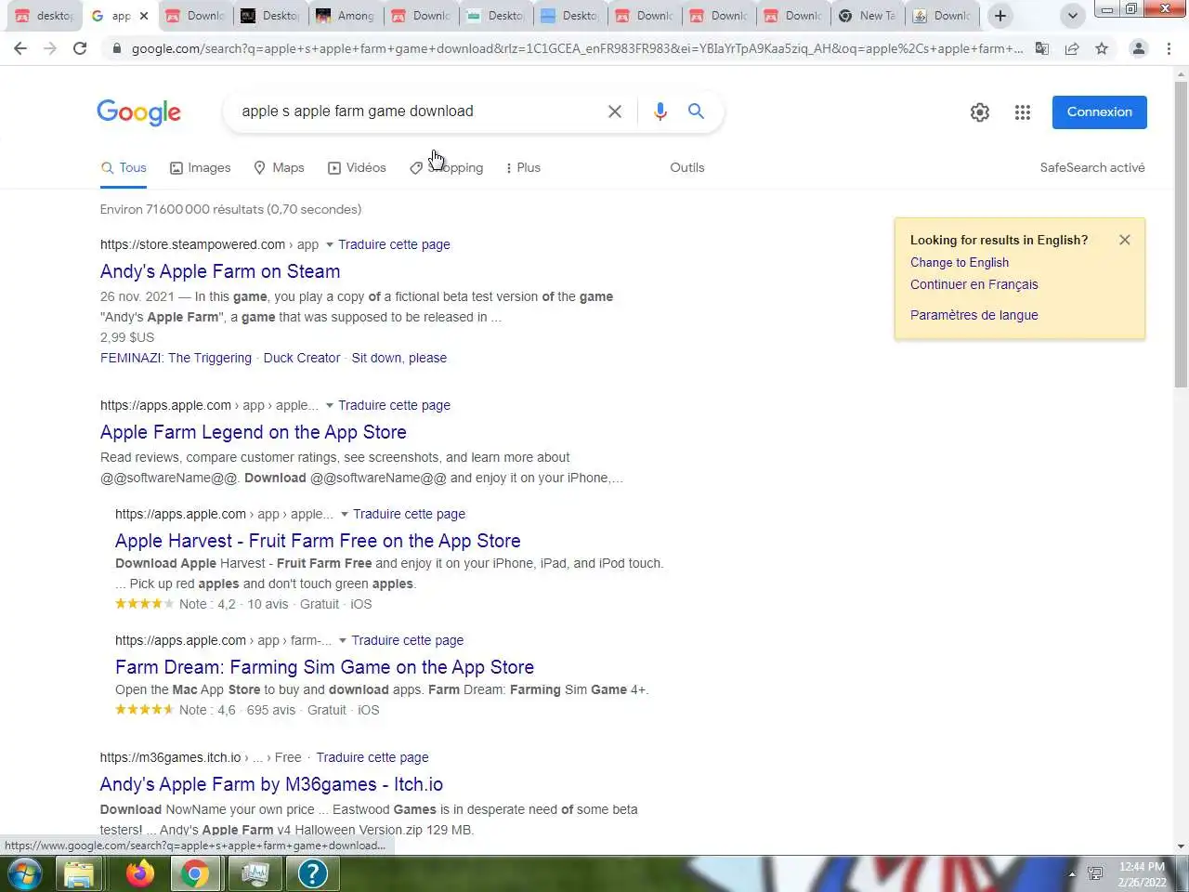Image resolution: width=1189 pixels, height=892 pixels.
Task: Click the browser forward arrow
Action: (x=50, y=48)
